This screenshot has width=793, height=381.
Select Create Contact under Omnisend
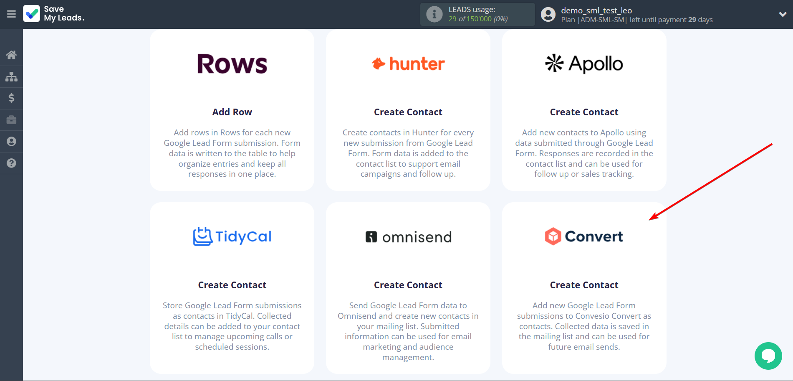pos(408,285)
